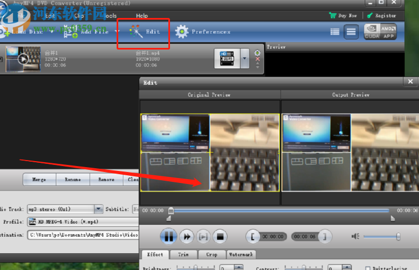The height and width of the screenshot is (270, 419).
Task: Open the Clip menu
Action: point(79,16)
